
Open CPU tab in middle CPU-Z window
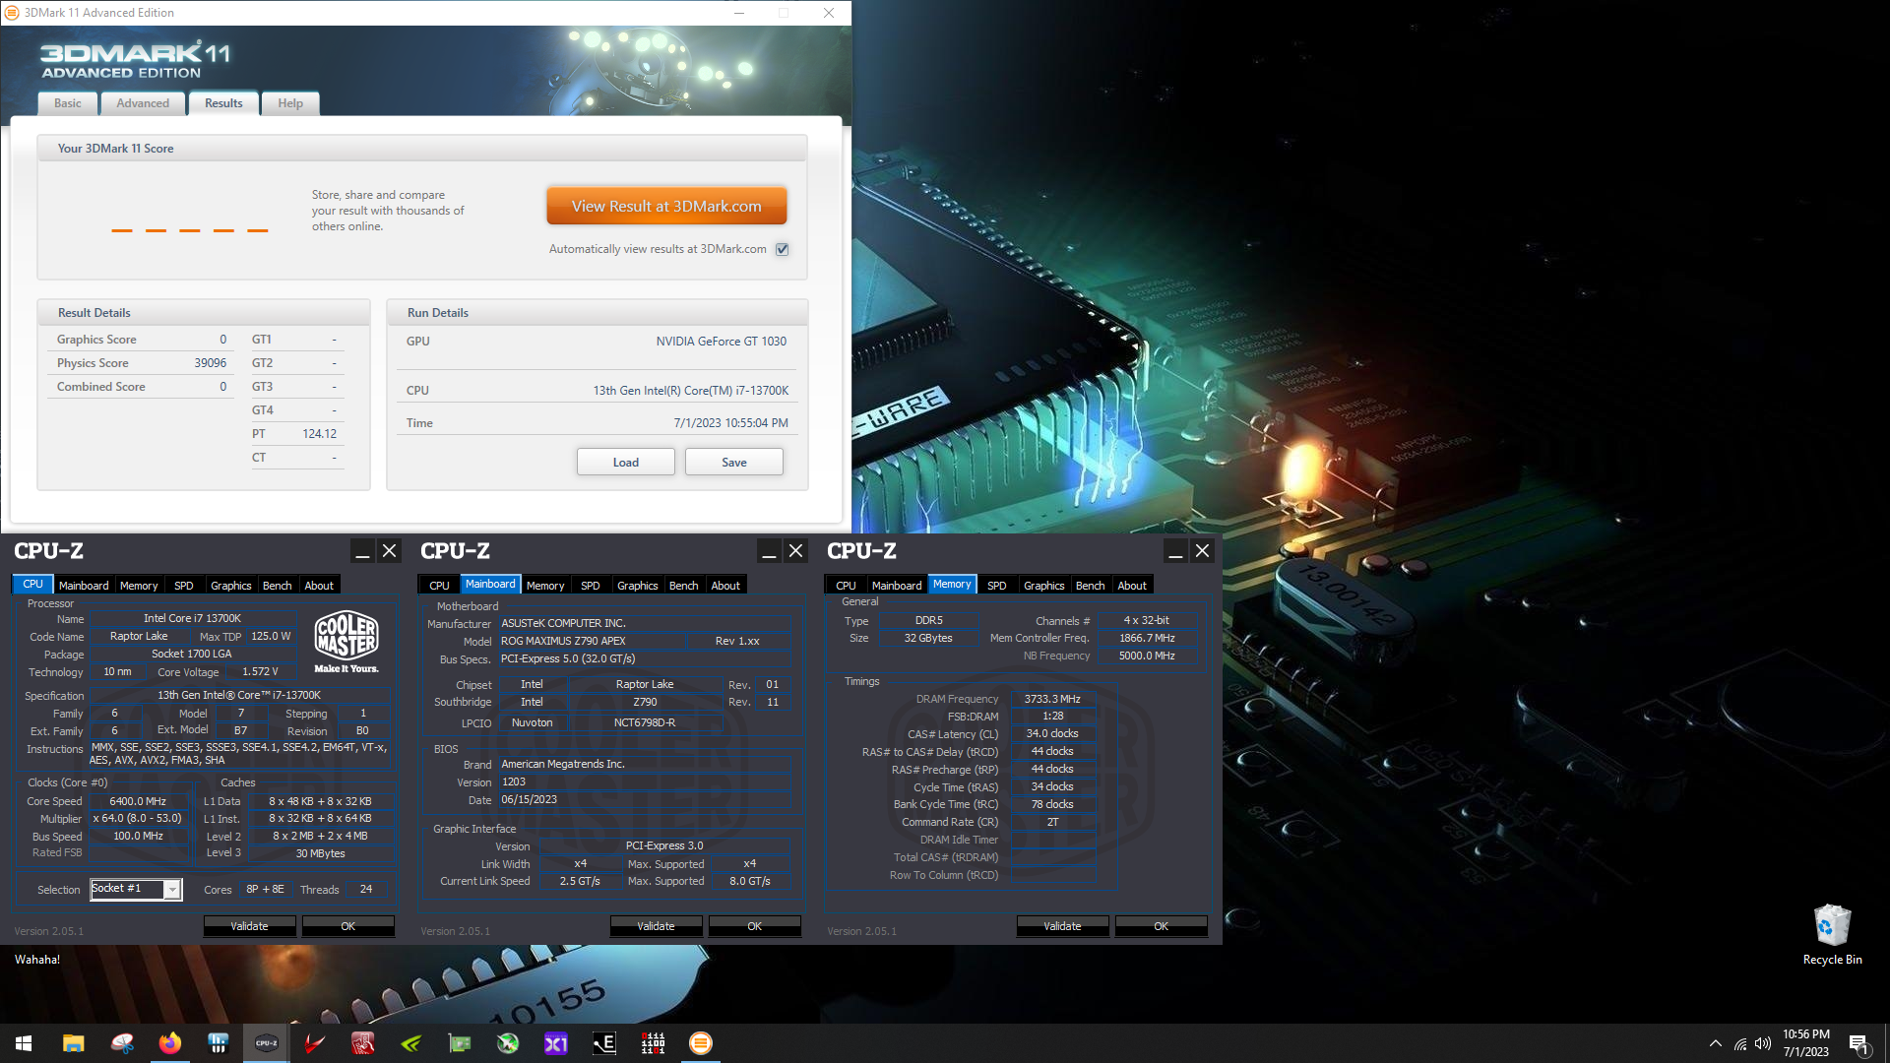[439, 586]
